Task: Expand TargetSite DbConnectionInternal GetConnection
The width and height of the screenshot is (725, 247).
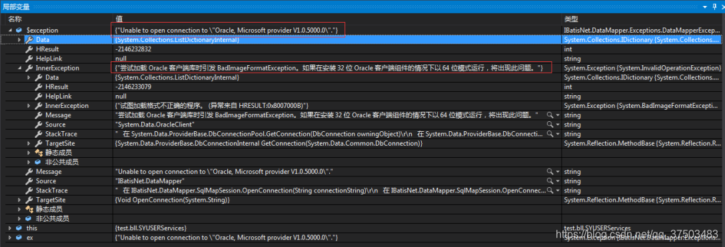Action: tap(29, 143)
